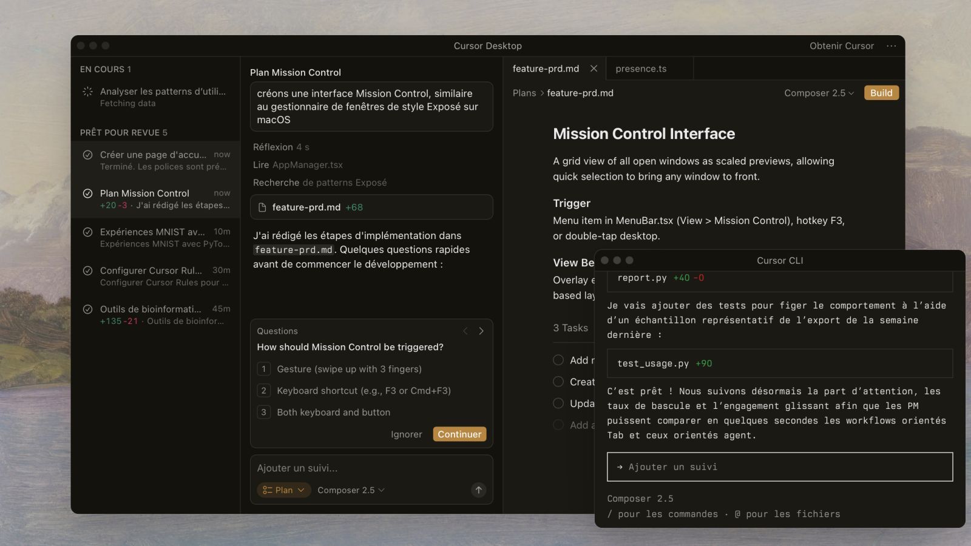Expand the Réflexion 4 s step

281,147
